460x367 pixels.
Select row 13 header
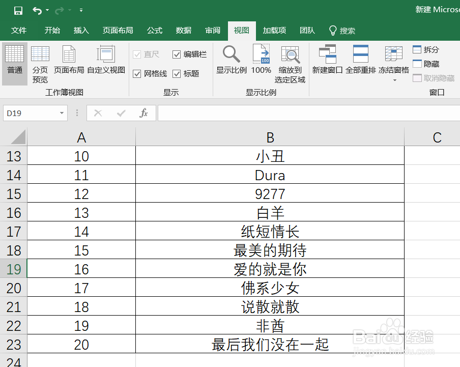point(14,156)
